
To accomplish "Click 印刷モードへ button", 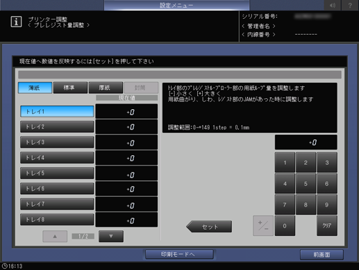I will [179, 255].
